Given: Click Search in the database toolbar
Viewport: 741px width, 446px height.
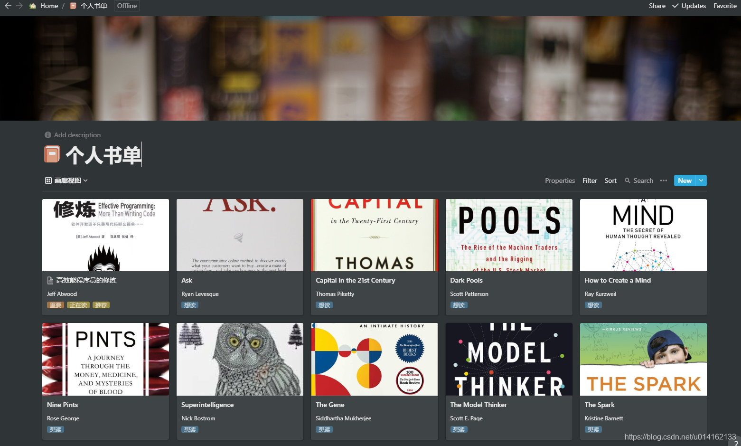Looking at the screenshot, I should [x=639, y=180].
